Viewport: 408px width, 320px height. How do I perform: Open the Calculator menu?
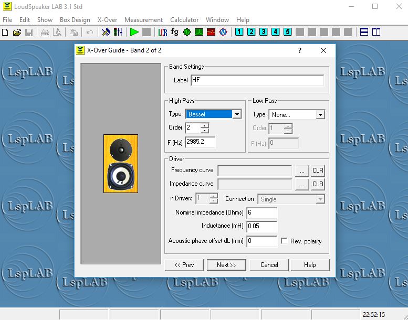(184, 20)
